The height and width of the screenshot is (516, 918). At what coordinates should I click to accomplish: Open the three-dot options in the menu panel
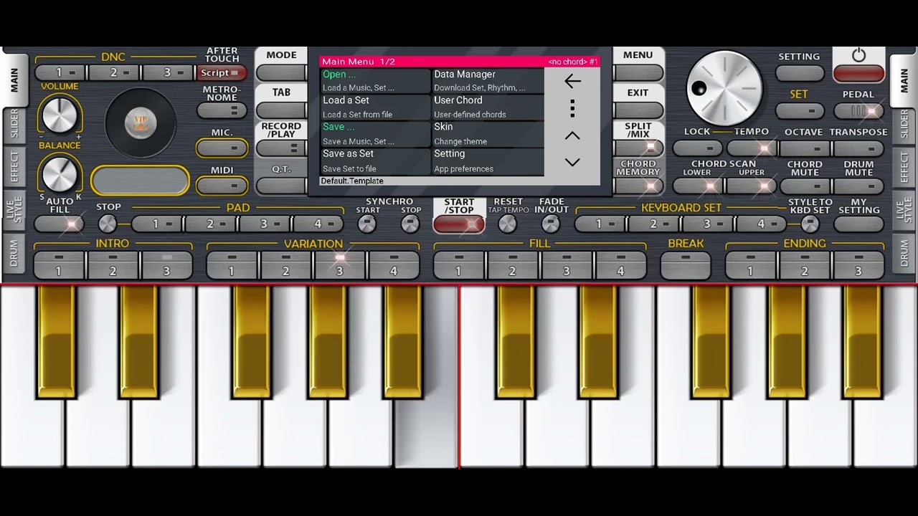pos(572,108)
